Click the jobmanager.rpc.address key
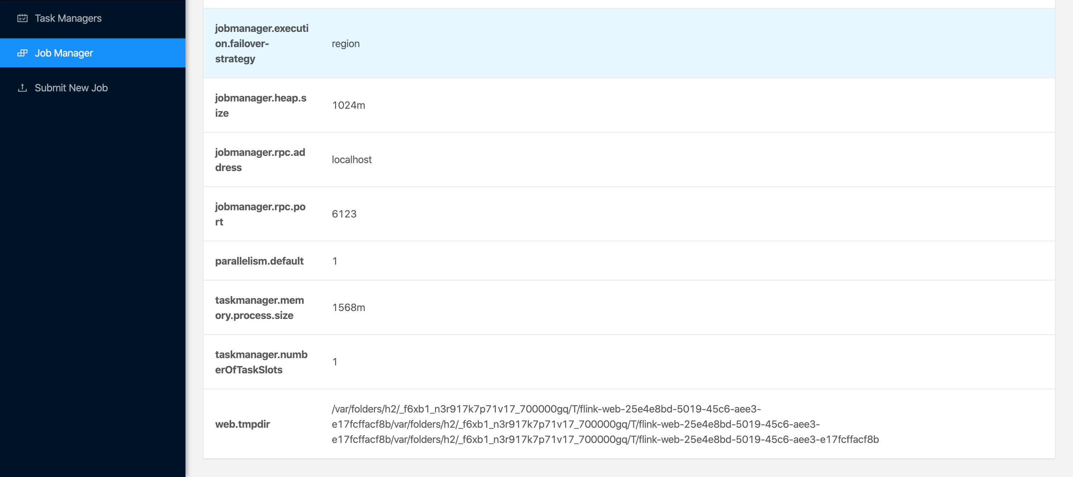 pos(259,159)
